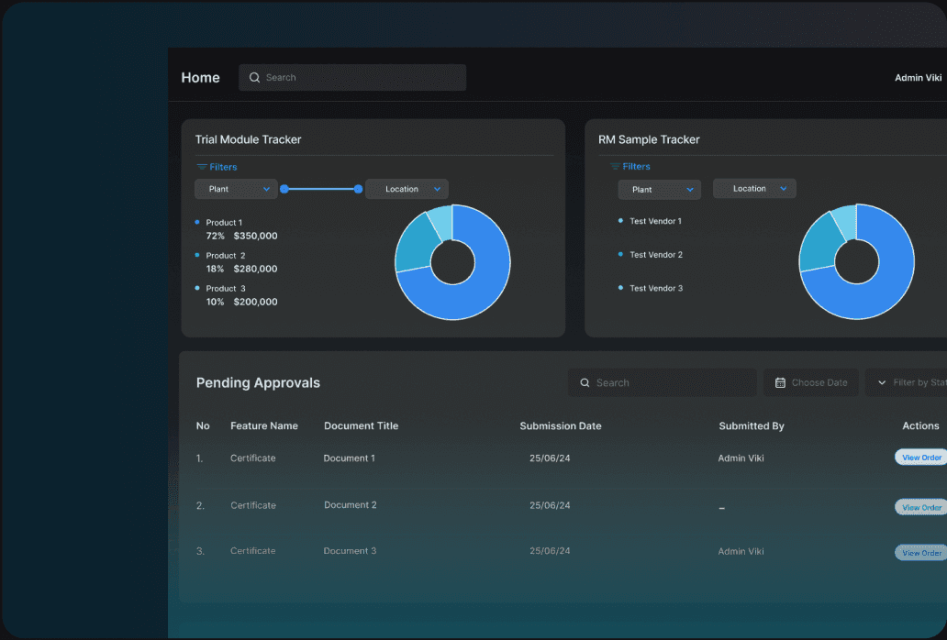
Task: Click the search magnifier icon in top bar
Action: click(254, 77)
